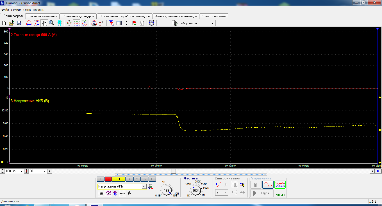The height and width of the screenshot is (206, 382).
Task: Click the purple divide marker icon
Action: coord(126,23)
